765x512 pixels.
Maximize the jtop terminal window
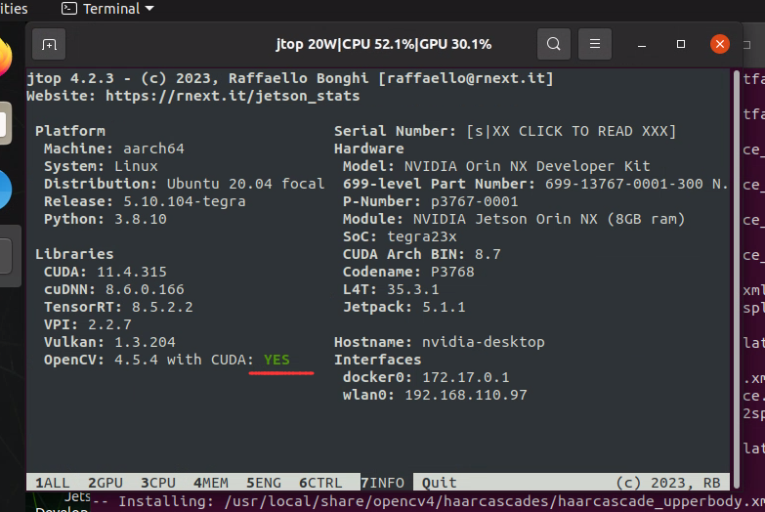(x=681, y=44)
